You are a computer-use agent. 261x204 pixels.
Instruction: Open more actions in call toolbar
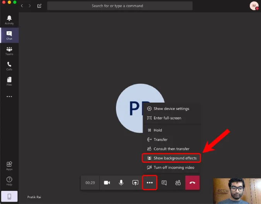click(x=150, y=182)
